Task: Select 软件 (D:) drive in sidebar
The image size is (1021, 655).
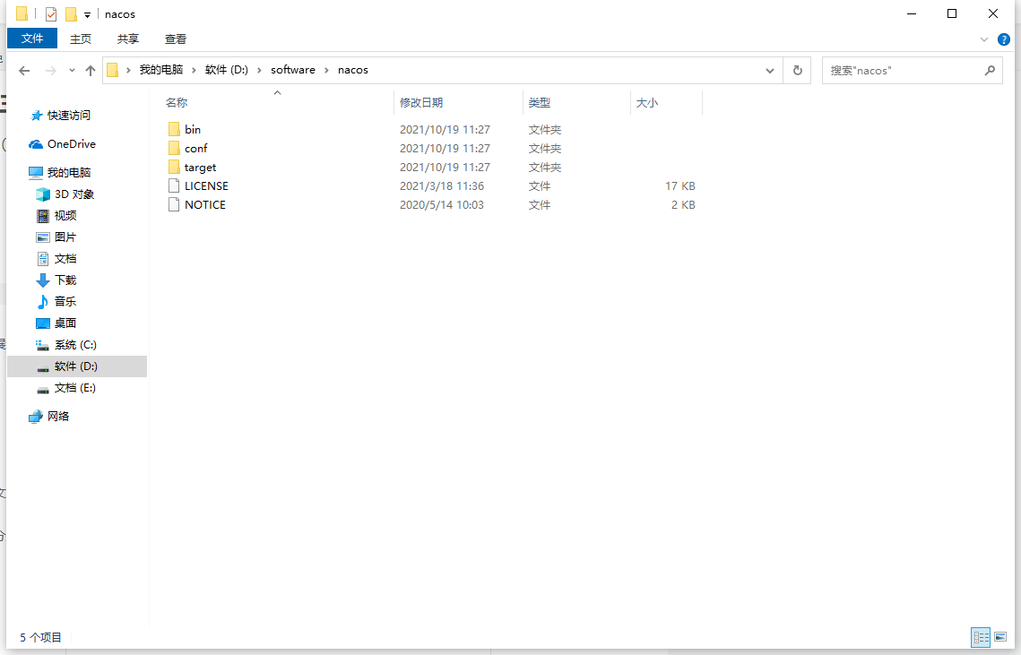Action: [77, 366]
